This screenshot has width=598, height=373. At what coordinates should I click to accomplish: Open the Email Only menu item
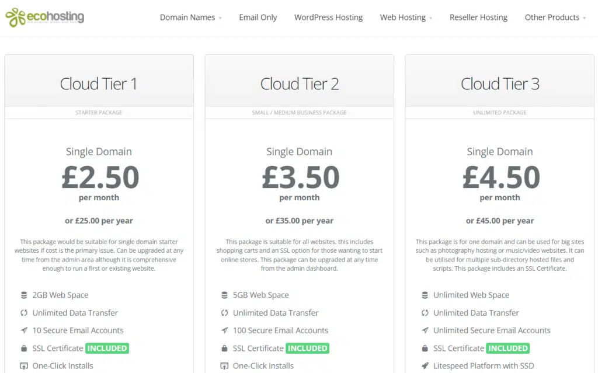click(x=258, y=18)
